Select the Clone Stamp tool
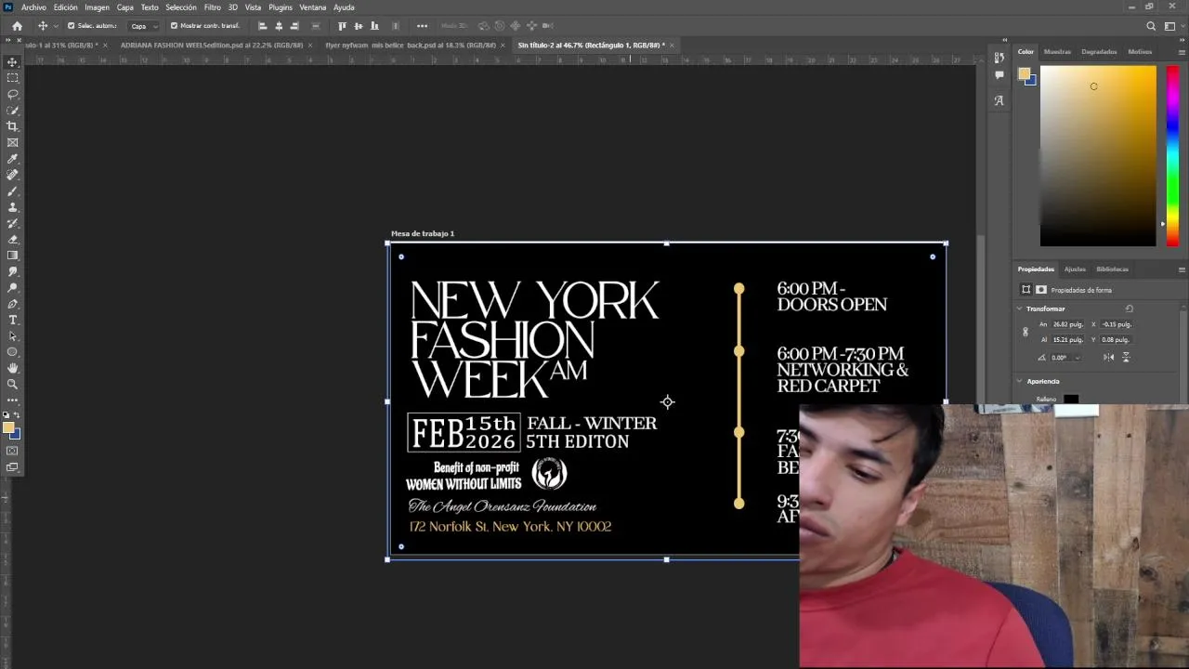Screen dimensions: 1189x669 (12, 207)
